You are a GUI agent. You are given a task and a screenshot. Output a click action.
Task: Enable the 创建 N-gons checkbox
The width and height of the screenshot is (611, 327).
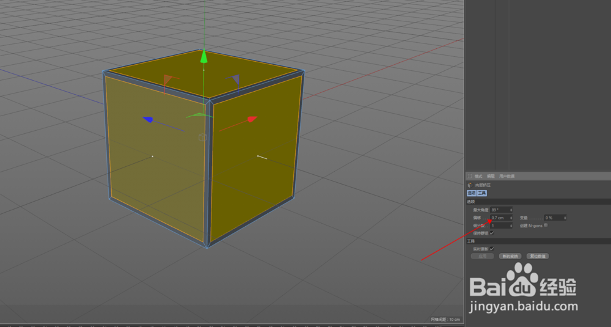click(x=546, y=226)
